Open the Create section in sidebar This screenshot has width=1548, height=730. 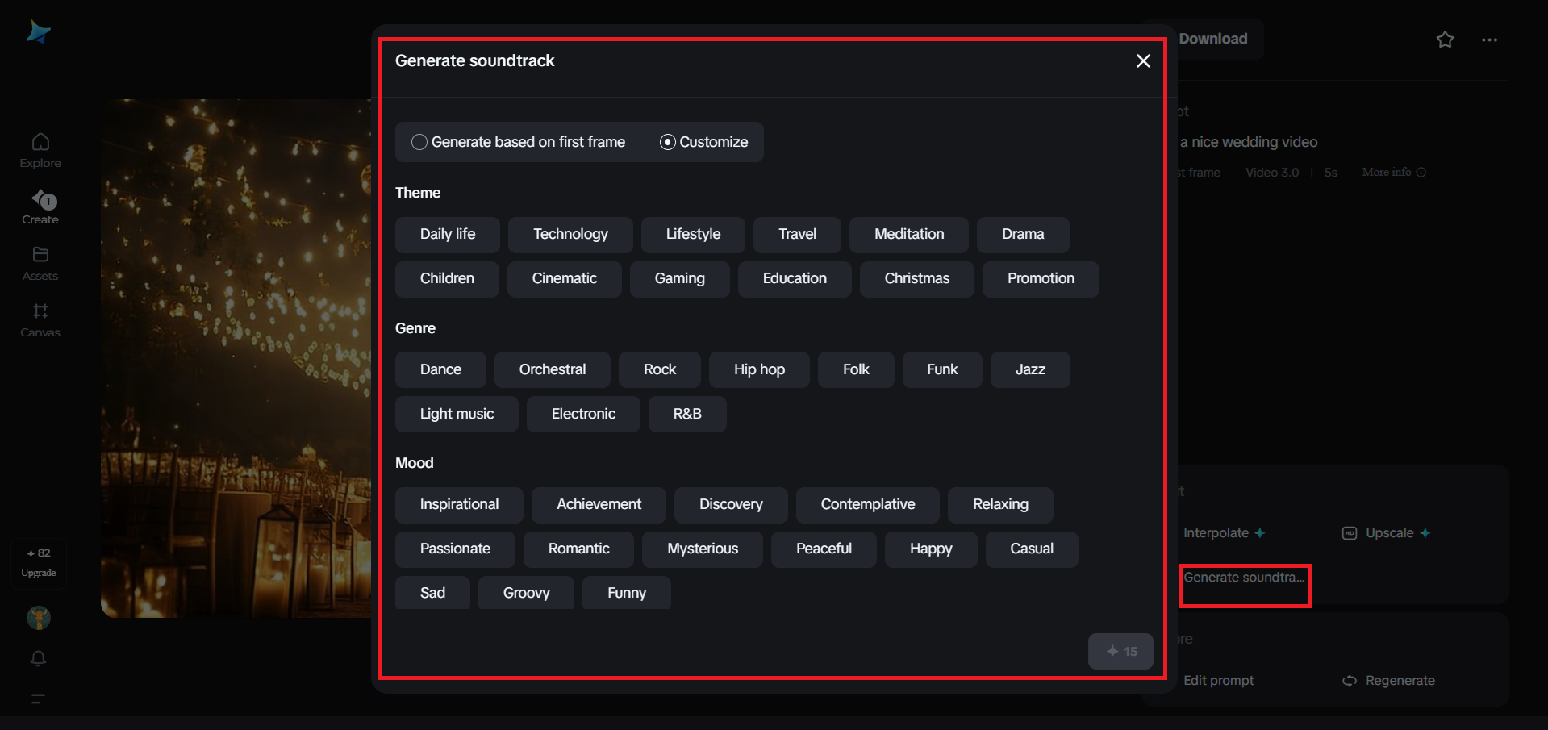(x=40, y=206)
